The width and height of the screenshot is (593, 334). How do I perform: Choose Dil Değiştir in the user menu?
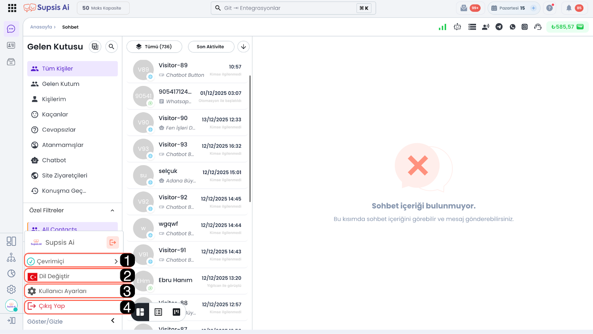pyautogui.click(x=54, y=276)
